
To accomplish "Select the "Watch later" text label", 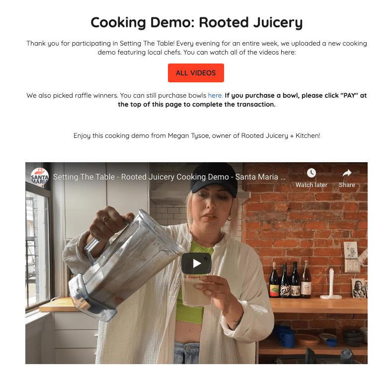I will click(x=311, y=185).
